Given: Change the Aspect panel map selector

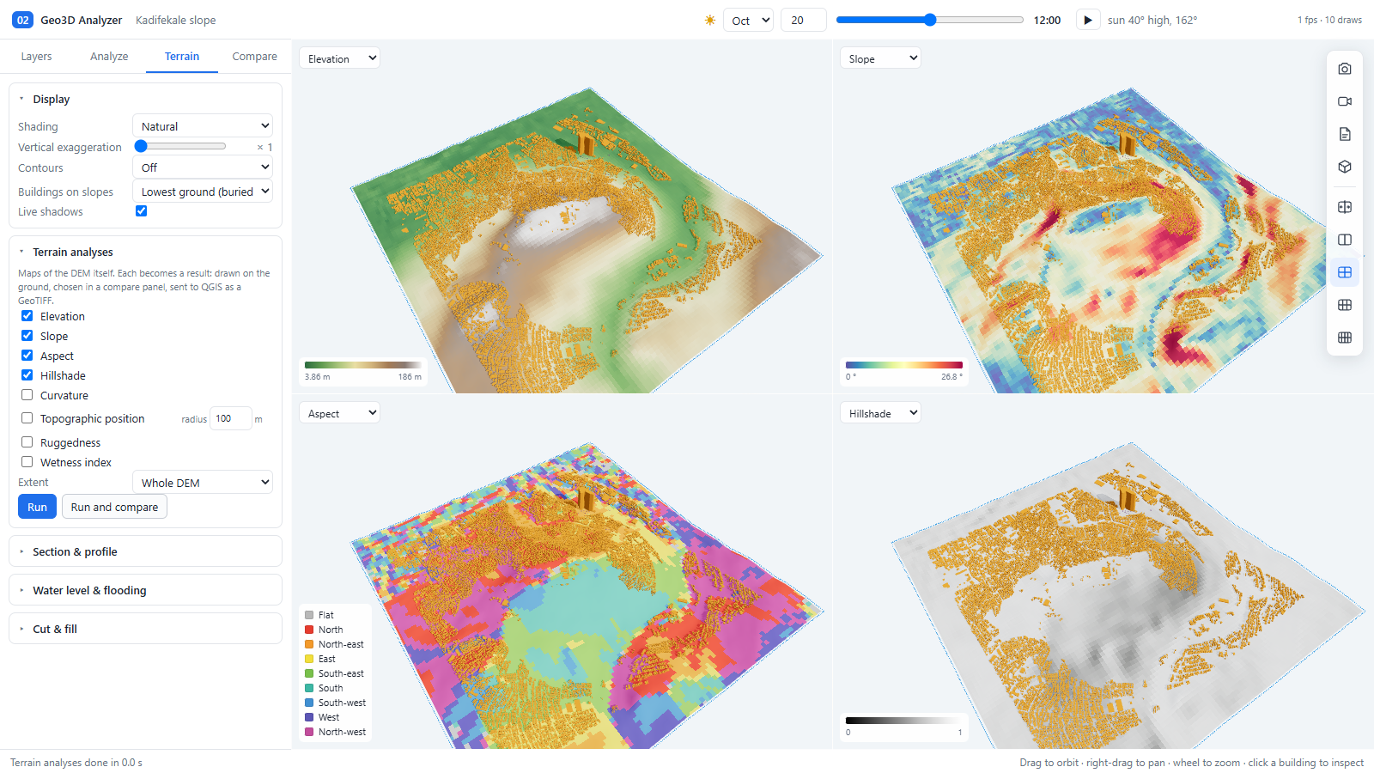Looking at the screenshot, I should click(x=339, y=413).
